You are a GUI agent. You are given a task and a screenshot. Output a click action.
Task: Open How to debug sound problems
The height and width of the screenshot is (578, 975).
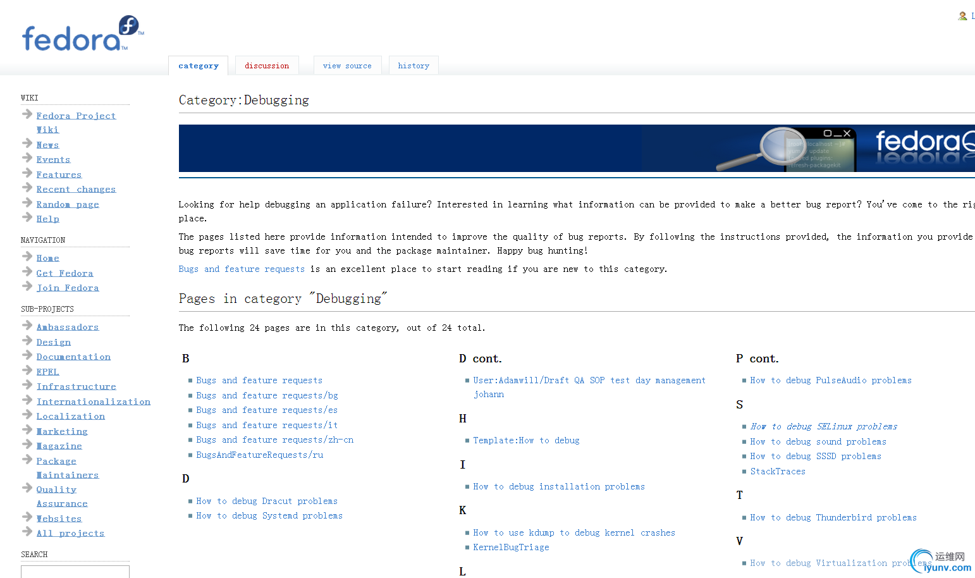tap(818, 441)
